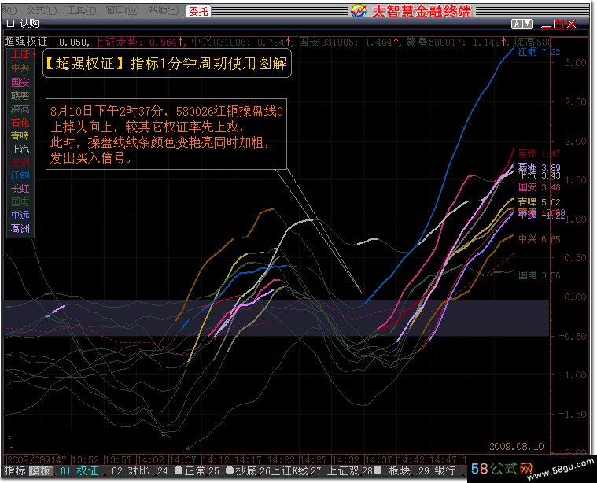Click the 中兴031006: 0.794 indicator value
The width and height of the screenshot is (597, 483).
(241, 42)
